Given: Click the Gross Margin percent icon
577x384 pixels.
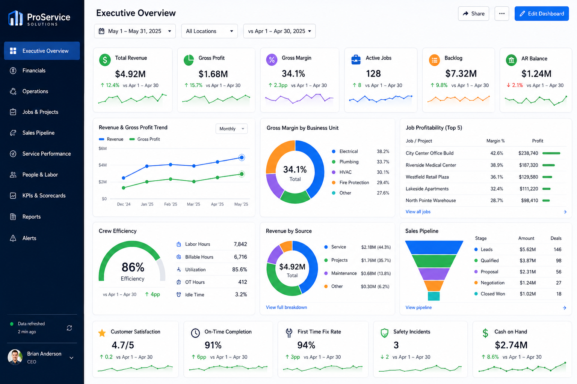Looking at the screenshot, I should 272,60.
